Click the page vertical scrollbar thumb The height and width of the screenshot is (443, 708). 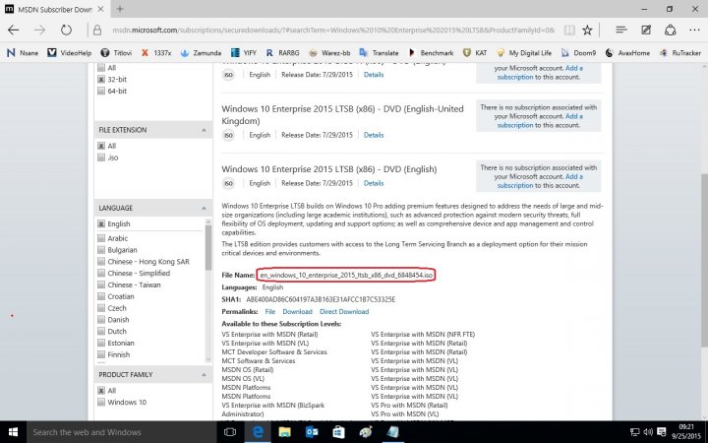pyautogui.click(x=704, y=261)
